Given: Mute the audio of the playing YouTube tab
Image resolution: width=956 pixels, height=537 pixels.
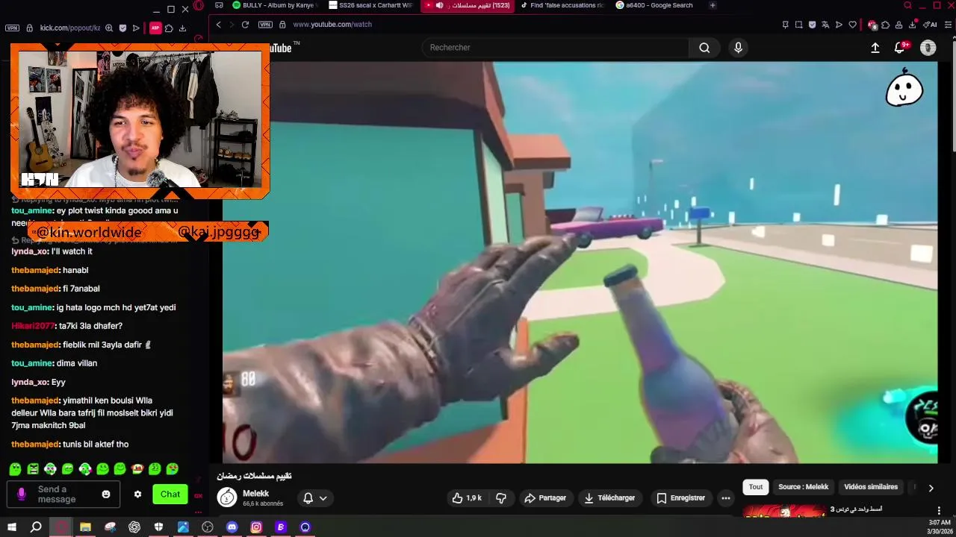Looking at the screenshot, I should point(439,5).
